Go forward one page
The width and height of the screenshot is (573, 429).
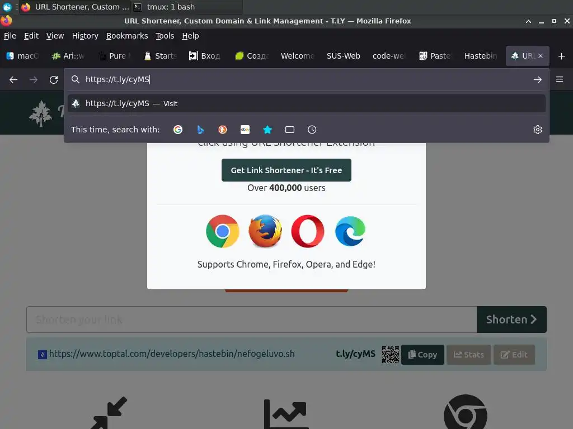[34, 79]
